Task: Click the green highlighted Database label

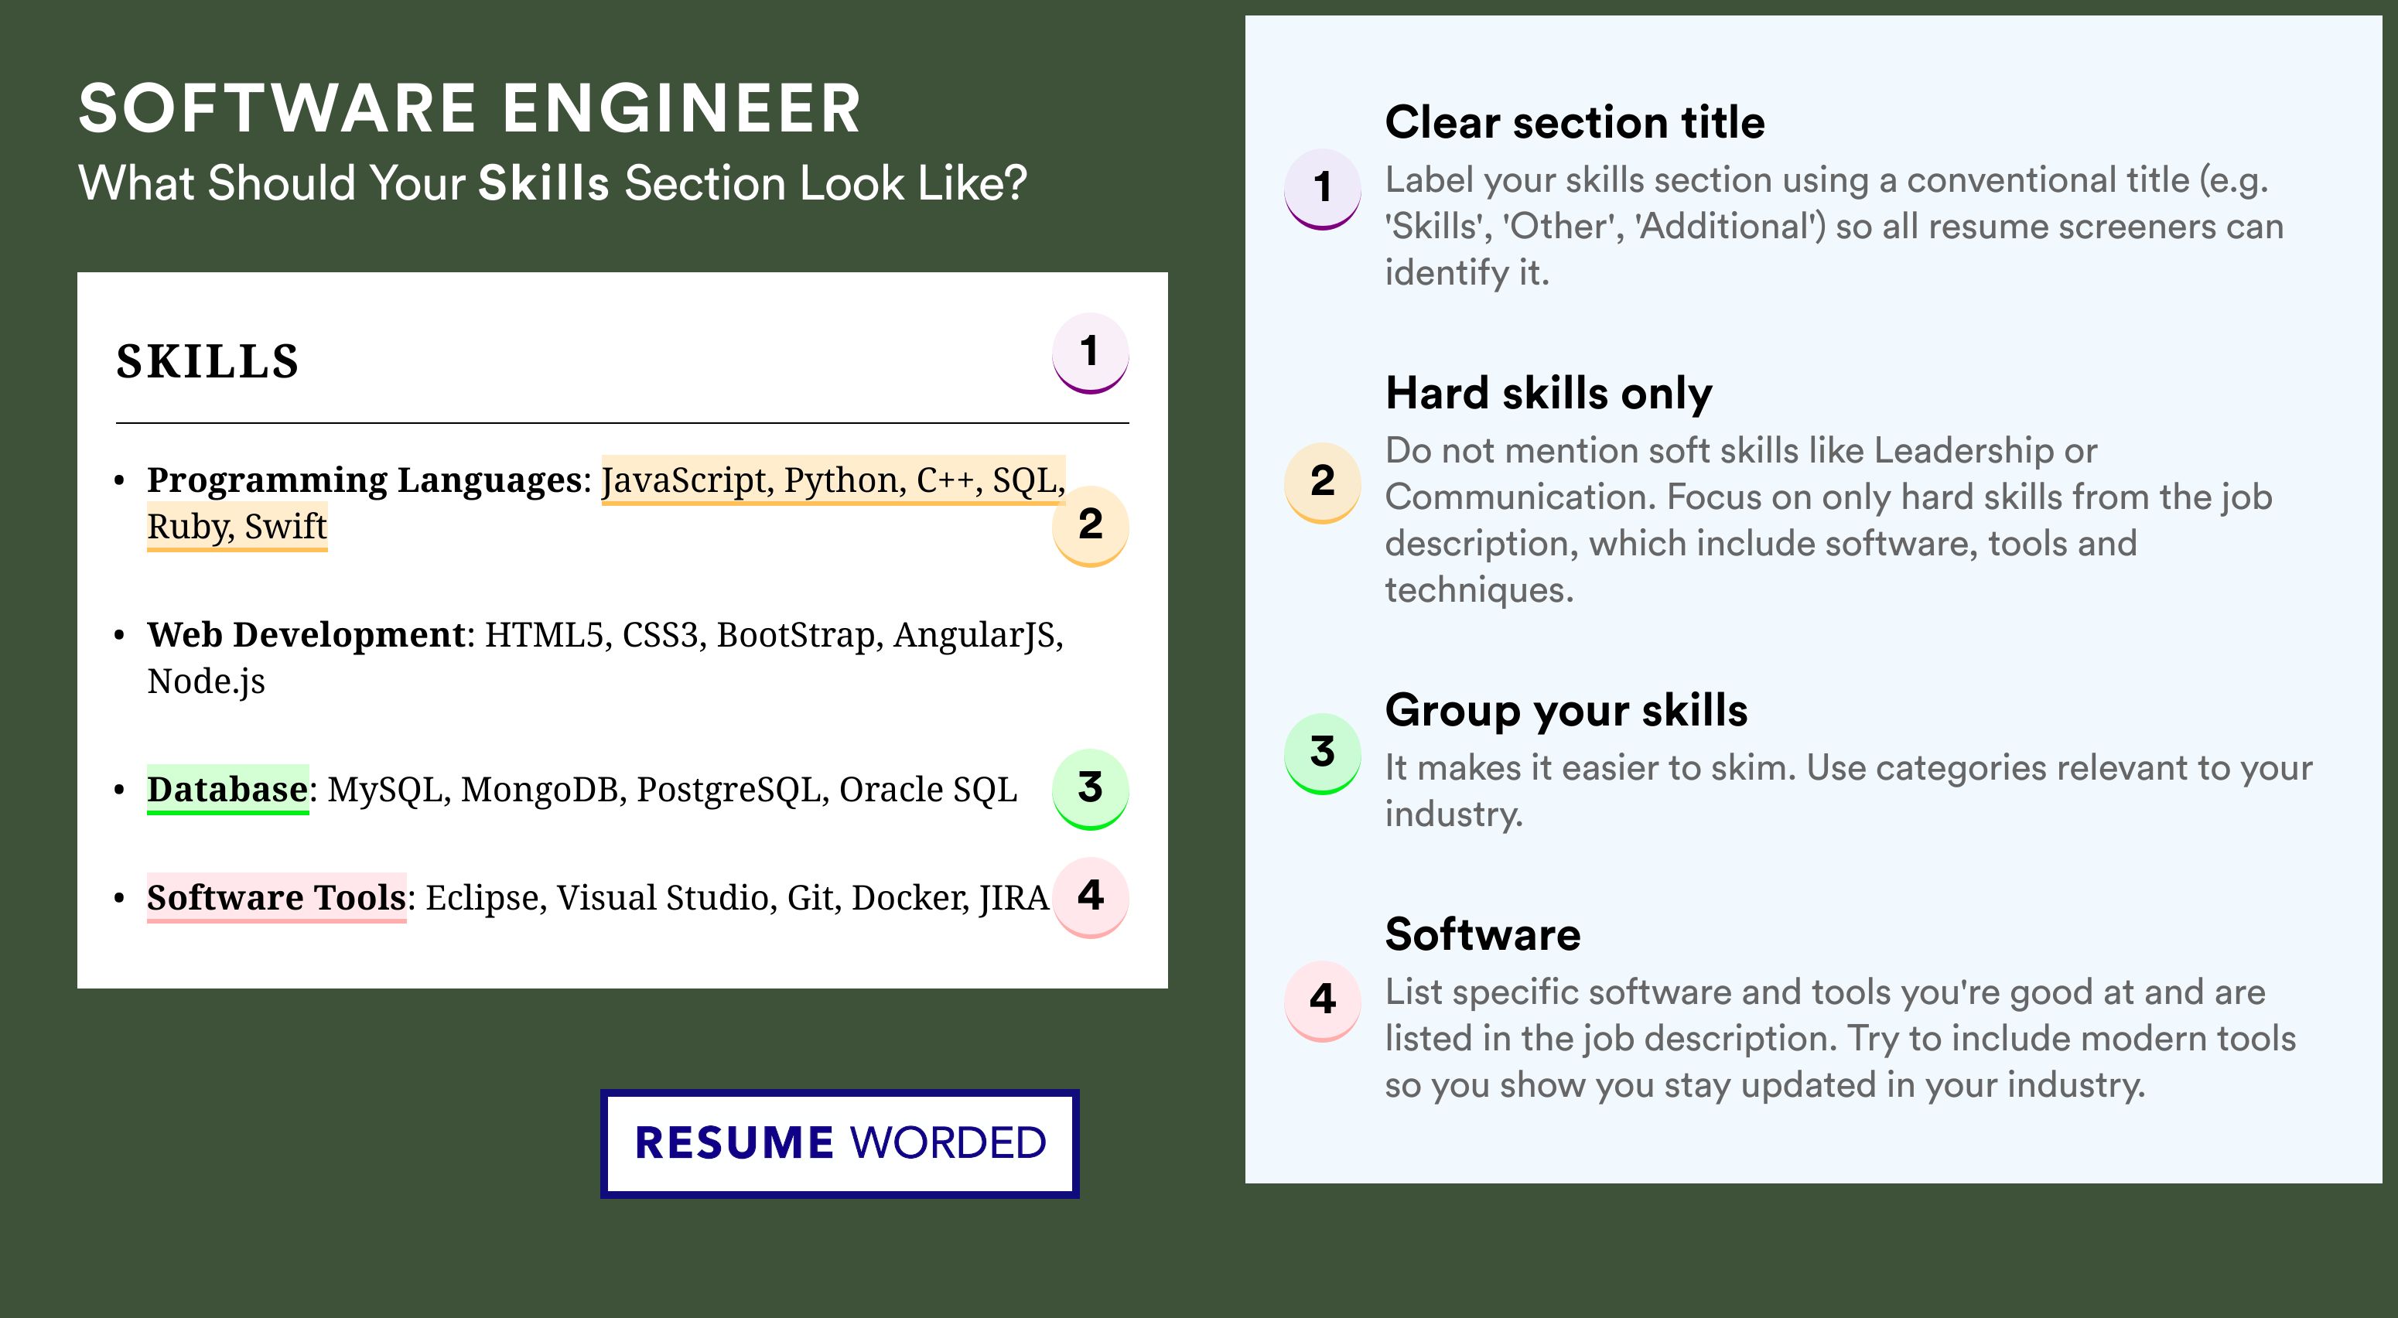Action: (x=227, y=789)
